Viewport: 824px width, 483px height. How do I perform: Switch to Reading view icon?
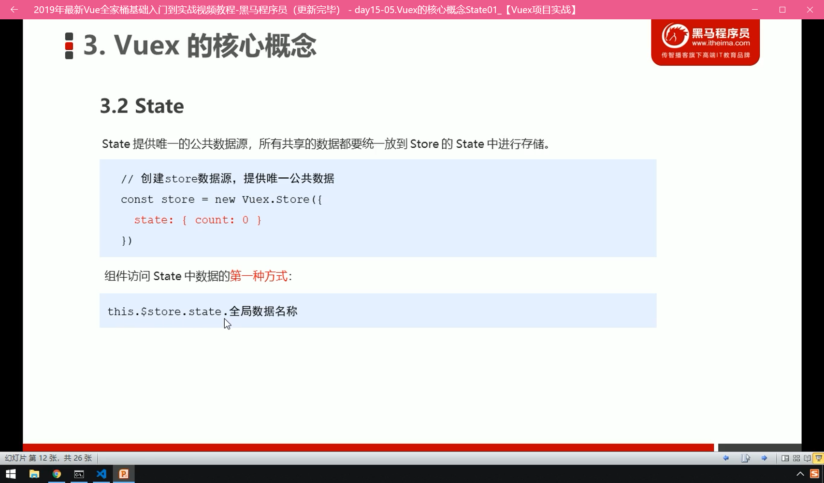[x=807, y=458]
